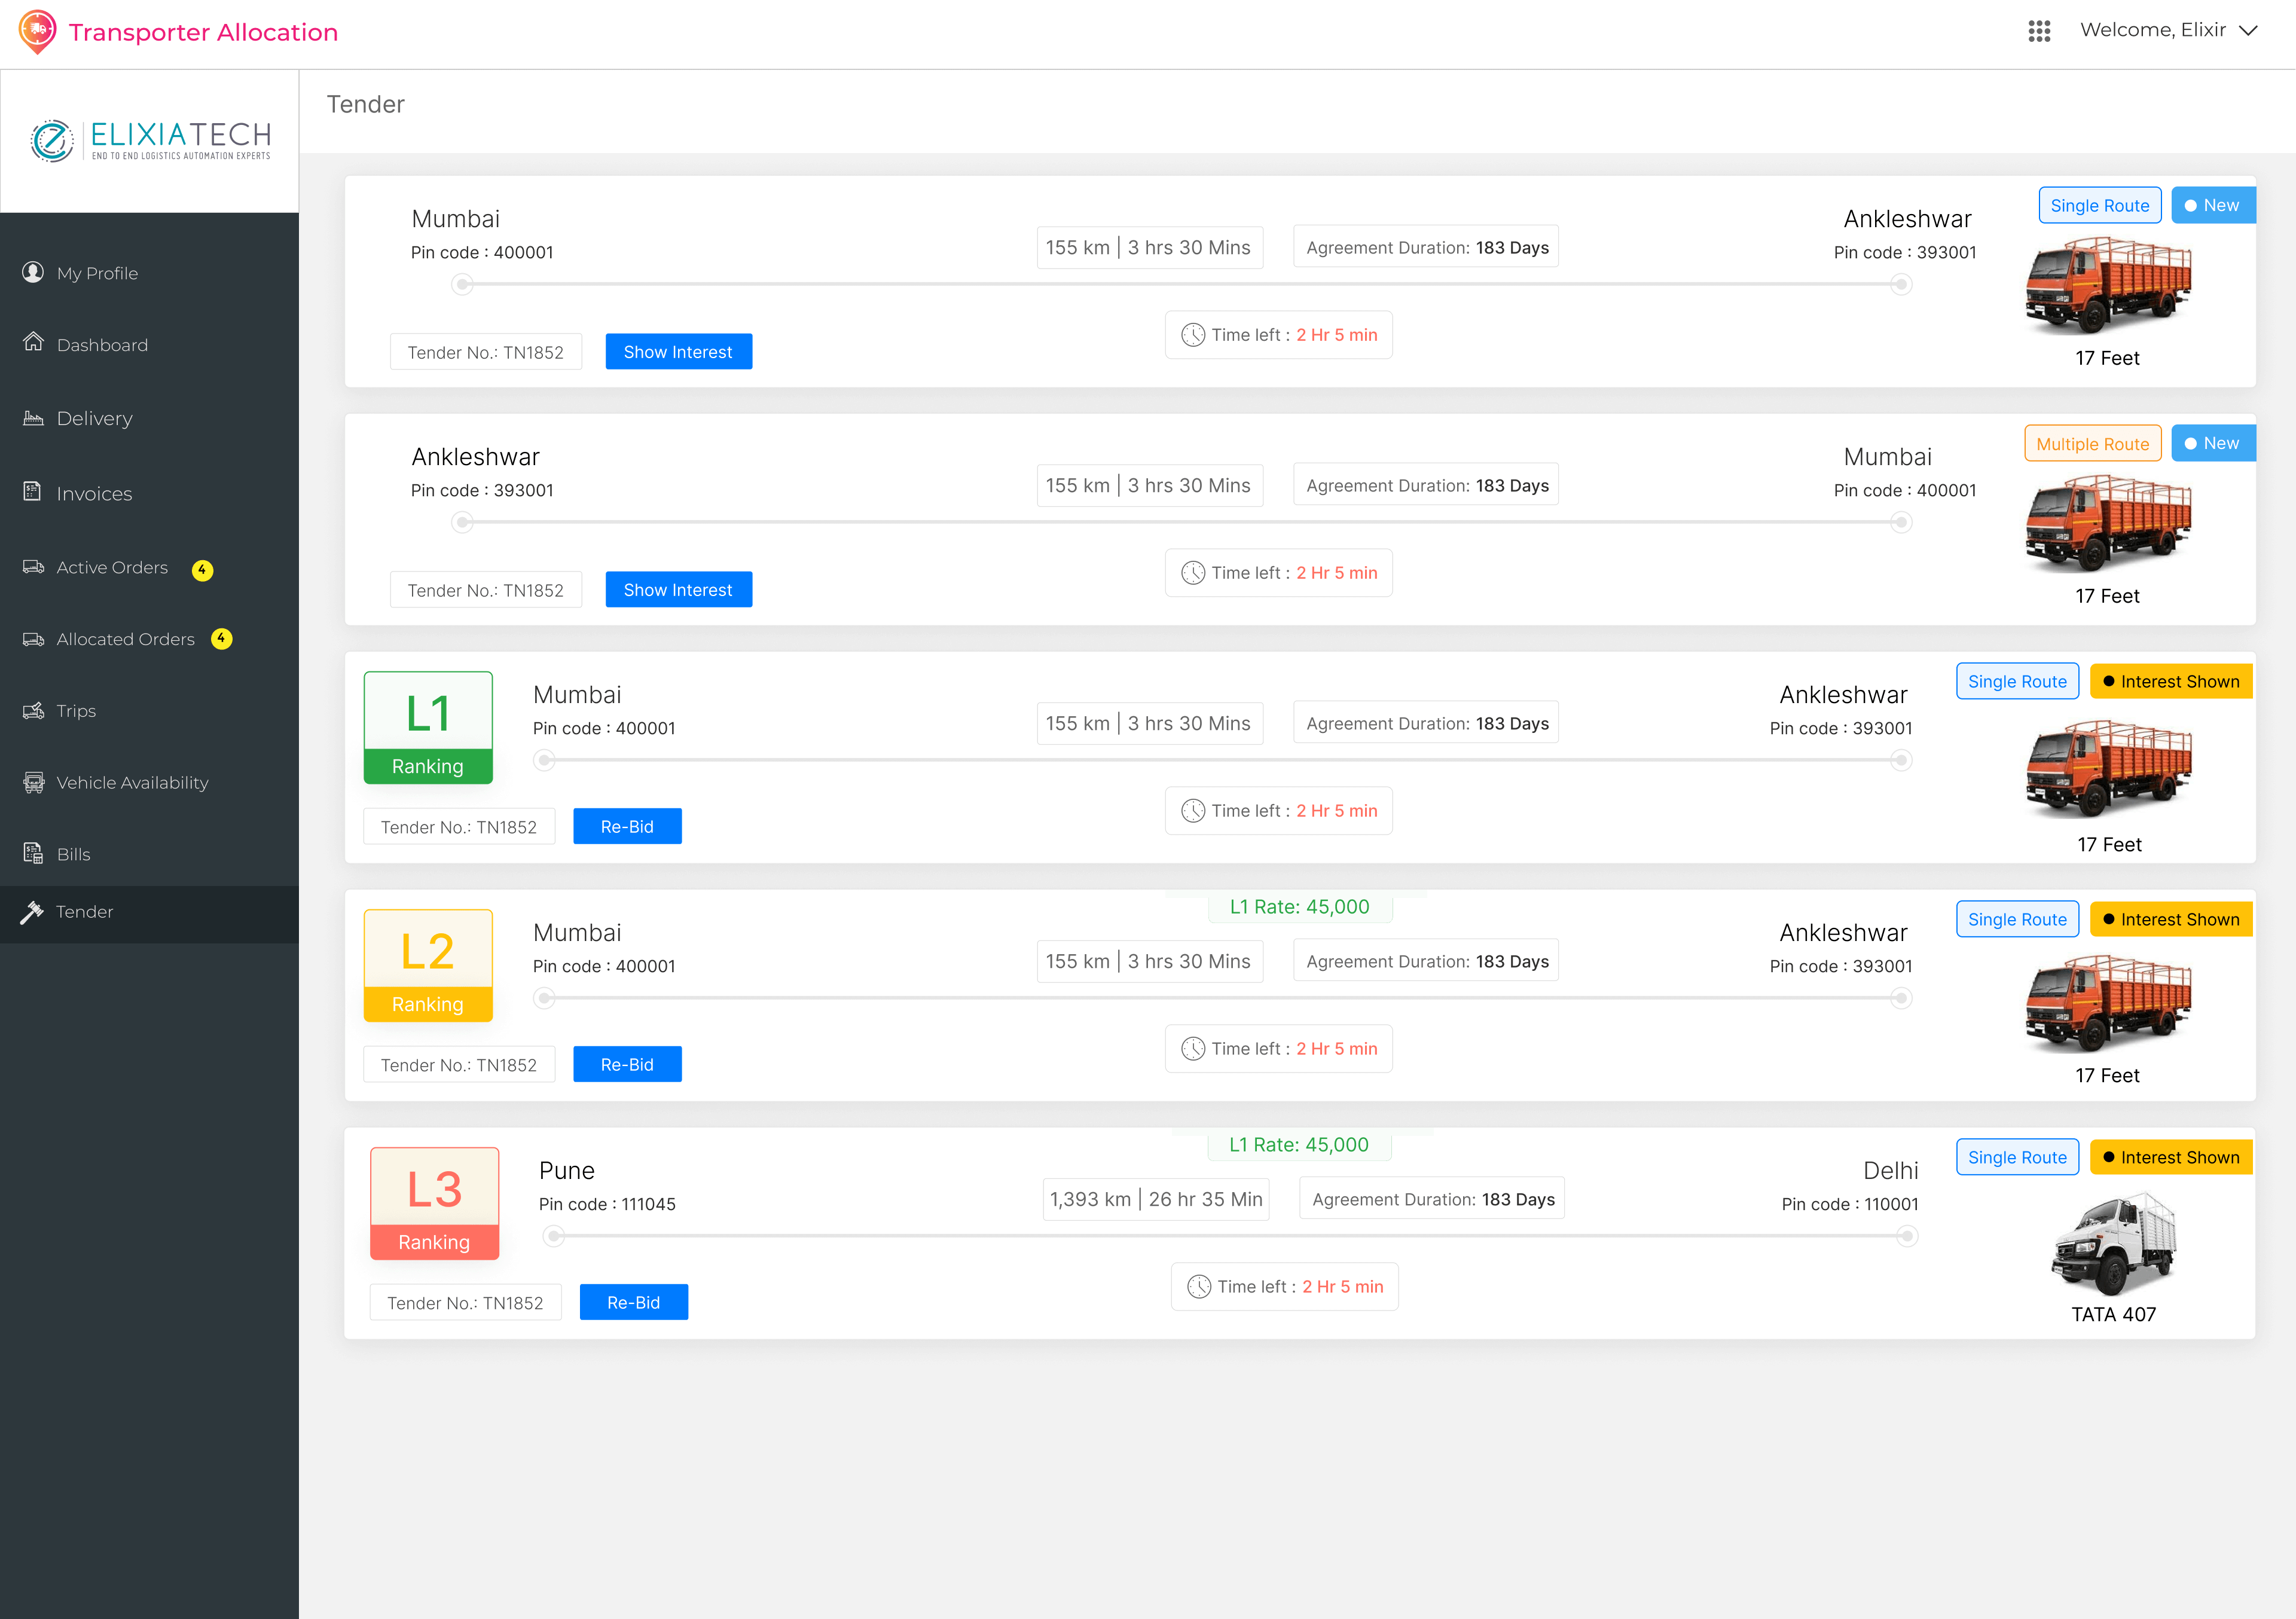Re-Bid on the Pune to Delhi tender
This screenshot has height=1619, width=2296.
pos(633,1303)
